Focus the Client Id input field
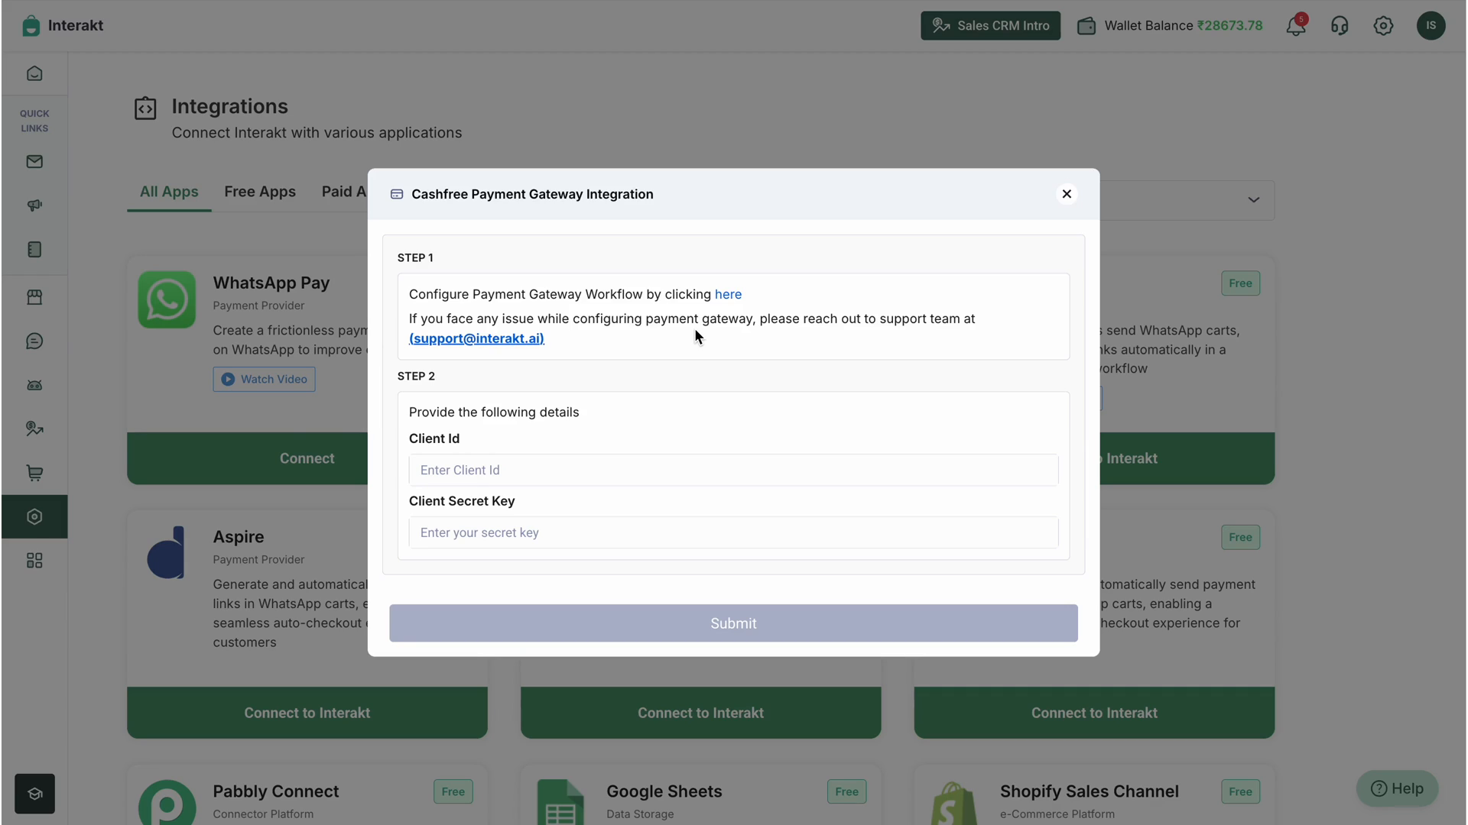Screen dimensions: 1468x825 point(733,470)
